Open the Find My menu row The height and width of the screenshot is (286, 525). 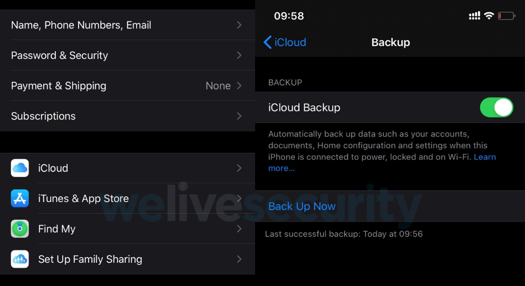tap(127, 228)
